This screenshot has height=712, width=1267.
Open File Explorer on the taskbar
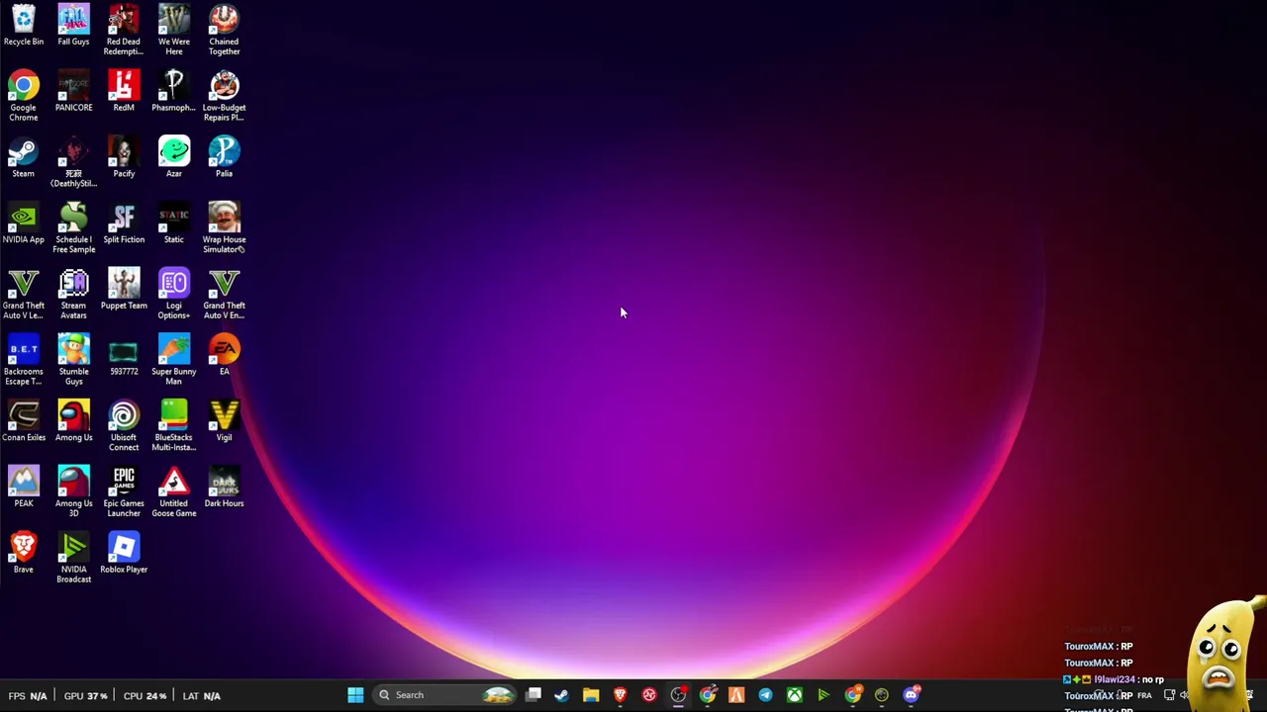coord(591,695)
